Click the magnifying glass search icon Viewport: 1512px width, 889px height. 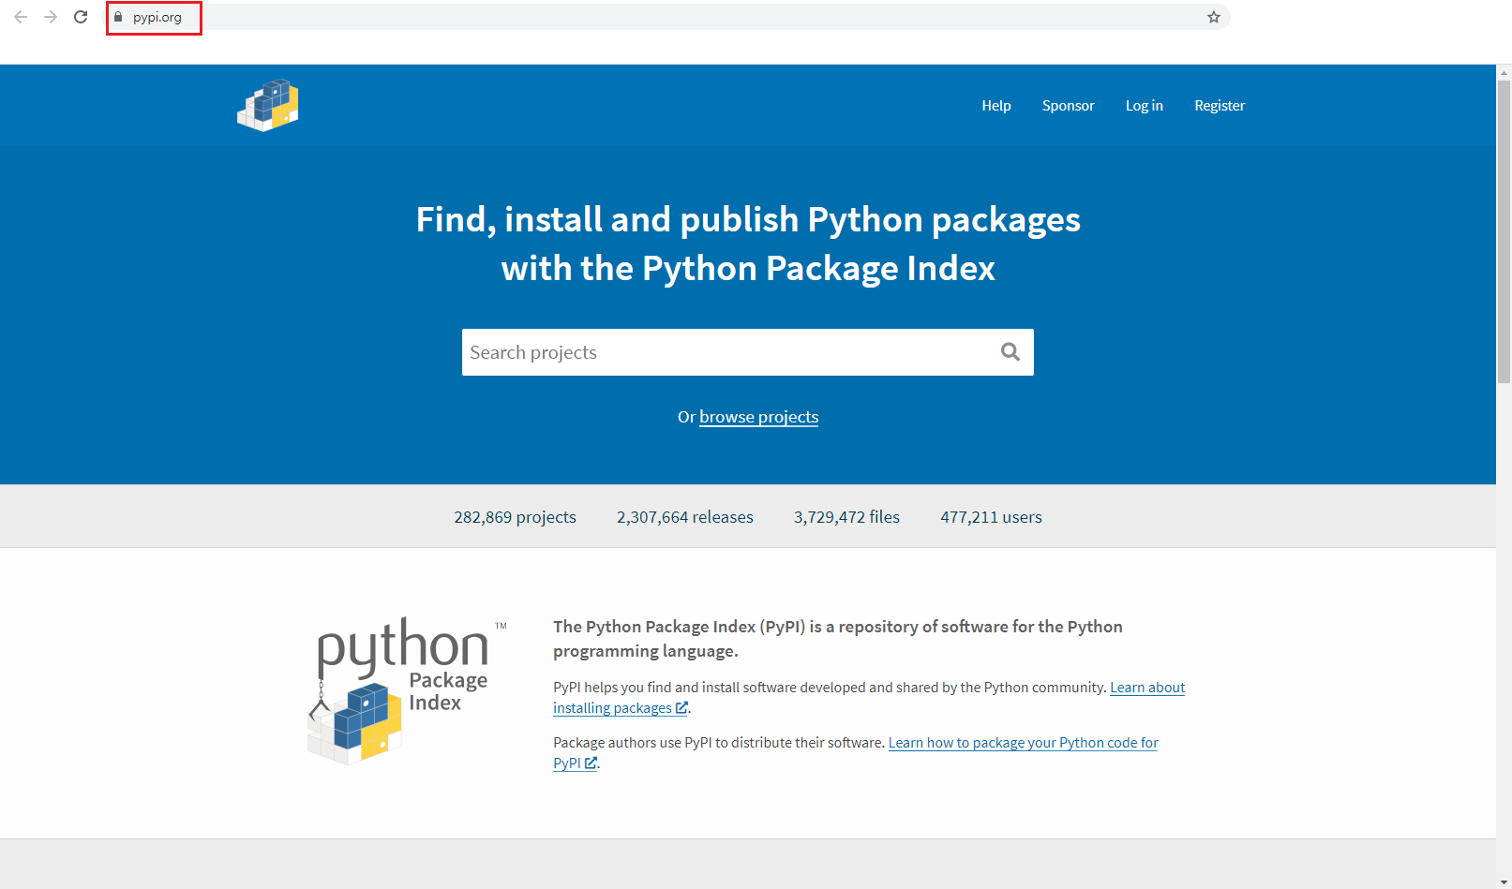[x=1010, y=351]
